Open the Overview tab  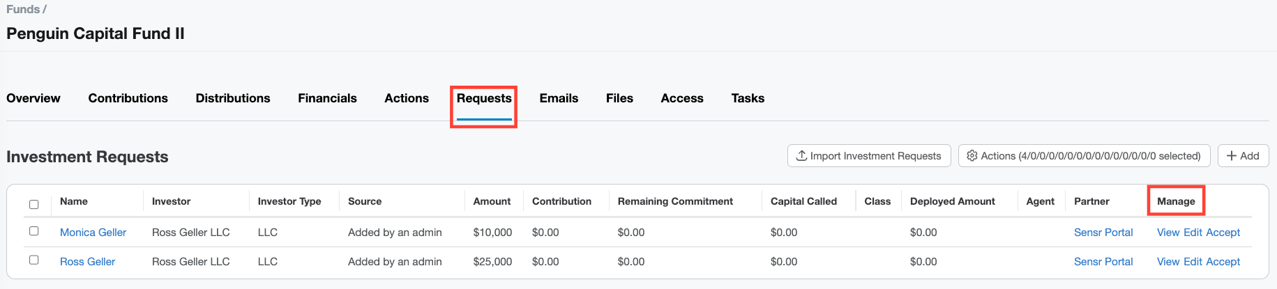[x=33, y=98]
